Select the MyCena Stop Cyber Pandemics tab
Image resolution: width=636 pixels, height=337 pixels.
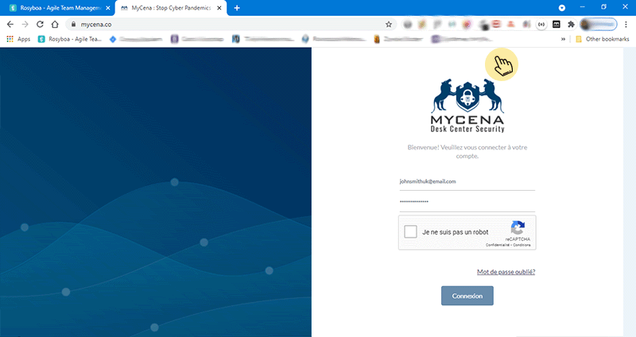169,7
